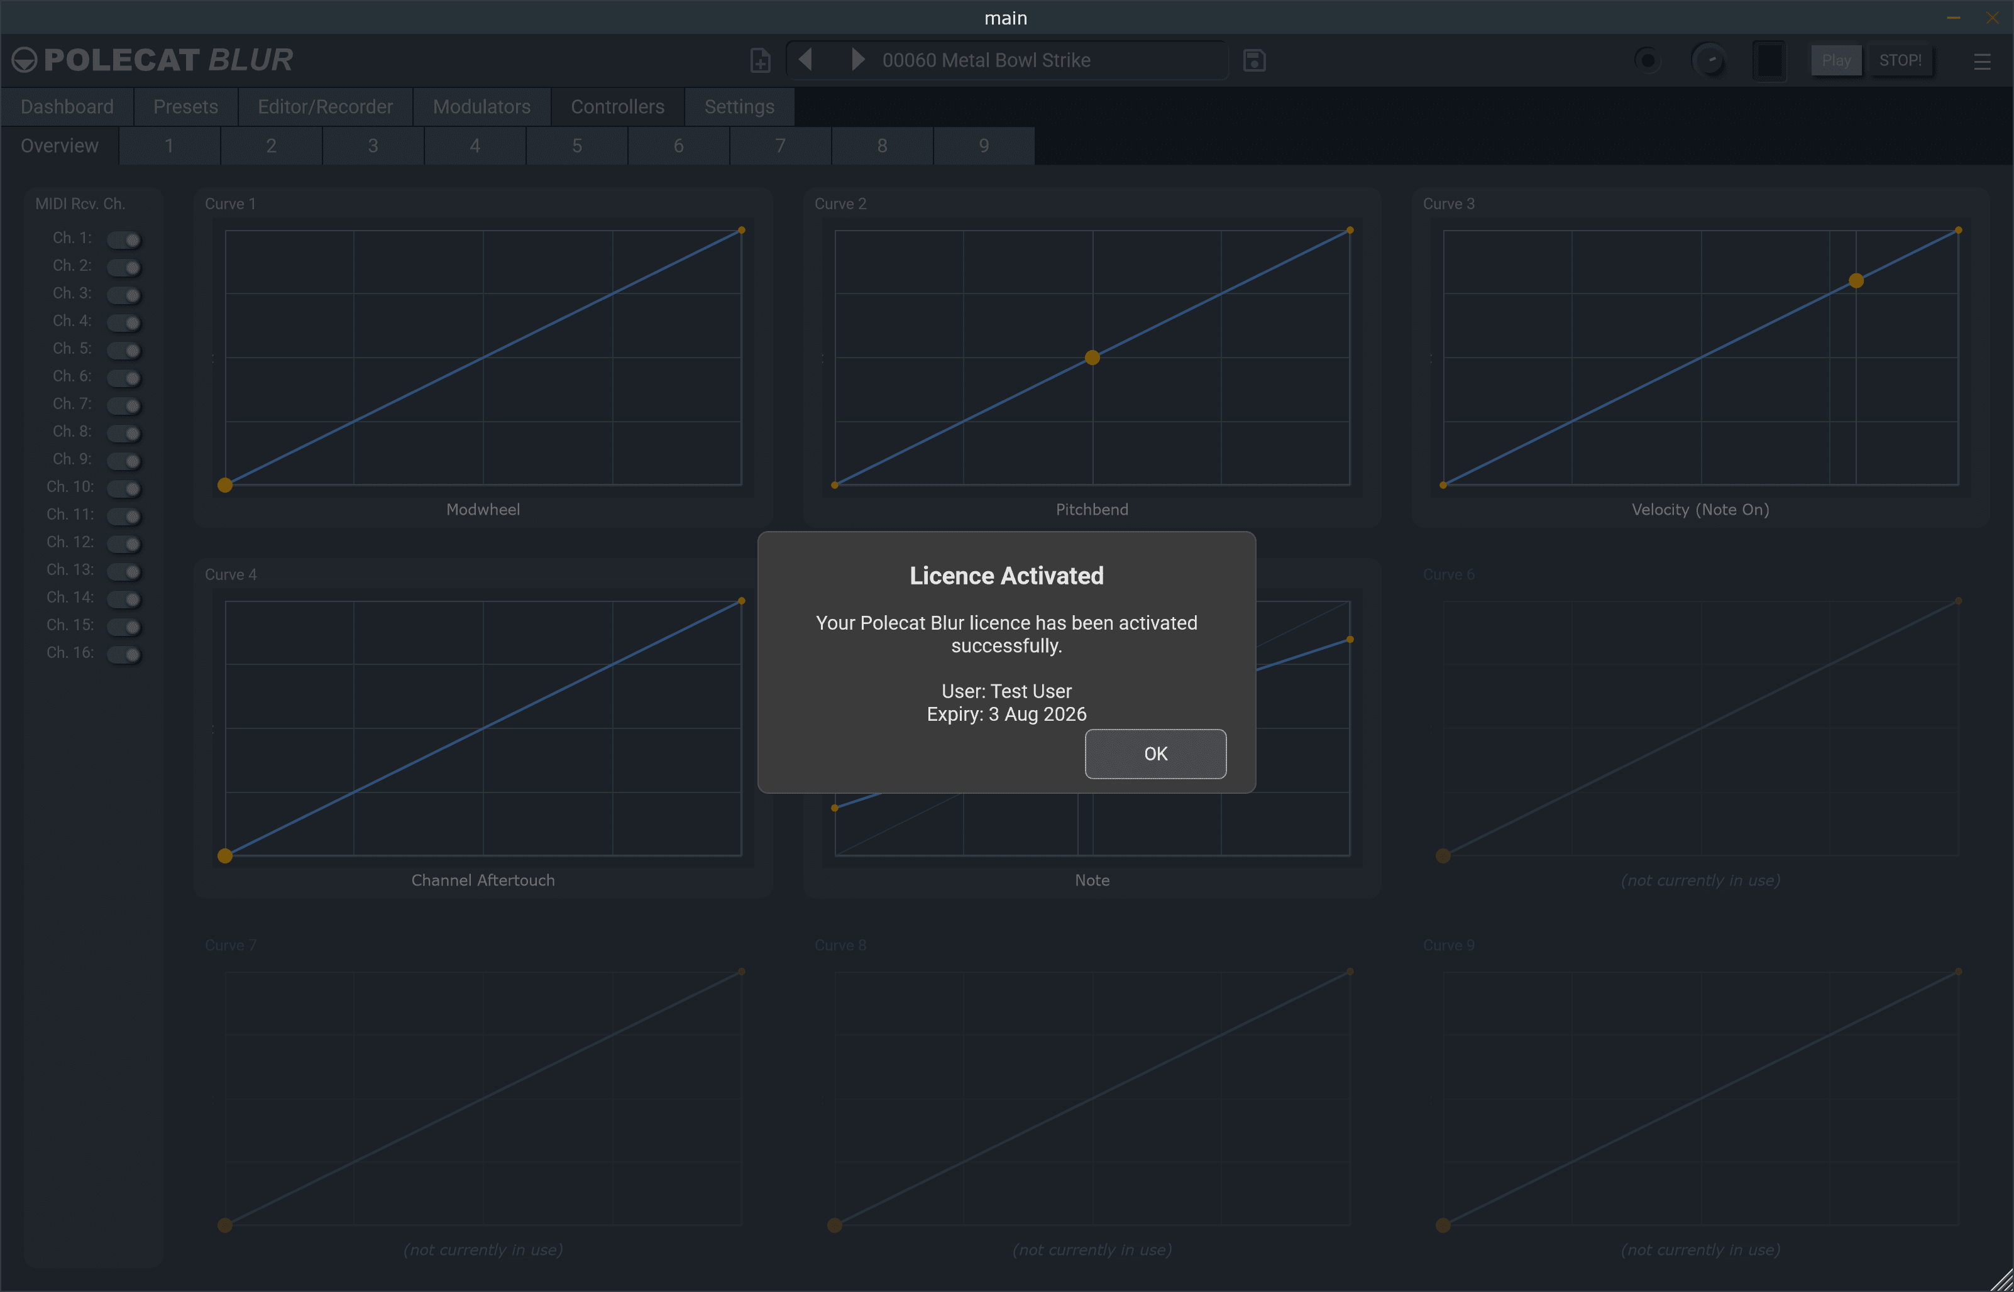Open curve sub-tab 8
The height and width of the screenshot is (1292, 2014).
click(x=883, y=145)
